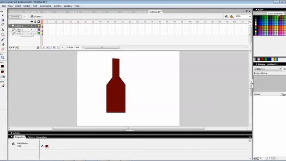
Task: Click the Delete Layer trash icon
Action: tap(38, 47)
